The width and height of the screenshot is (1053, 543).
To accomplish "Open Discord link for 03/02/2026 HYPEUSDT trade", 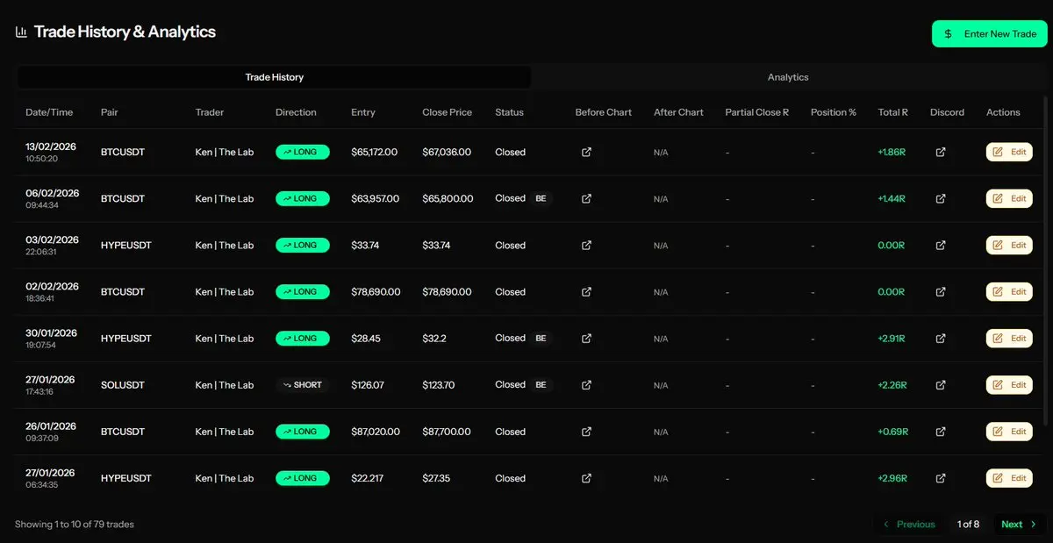I will [x=941, y=246].
